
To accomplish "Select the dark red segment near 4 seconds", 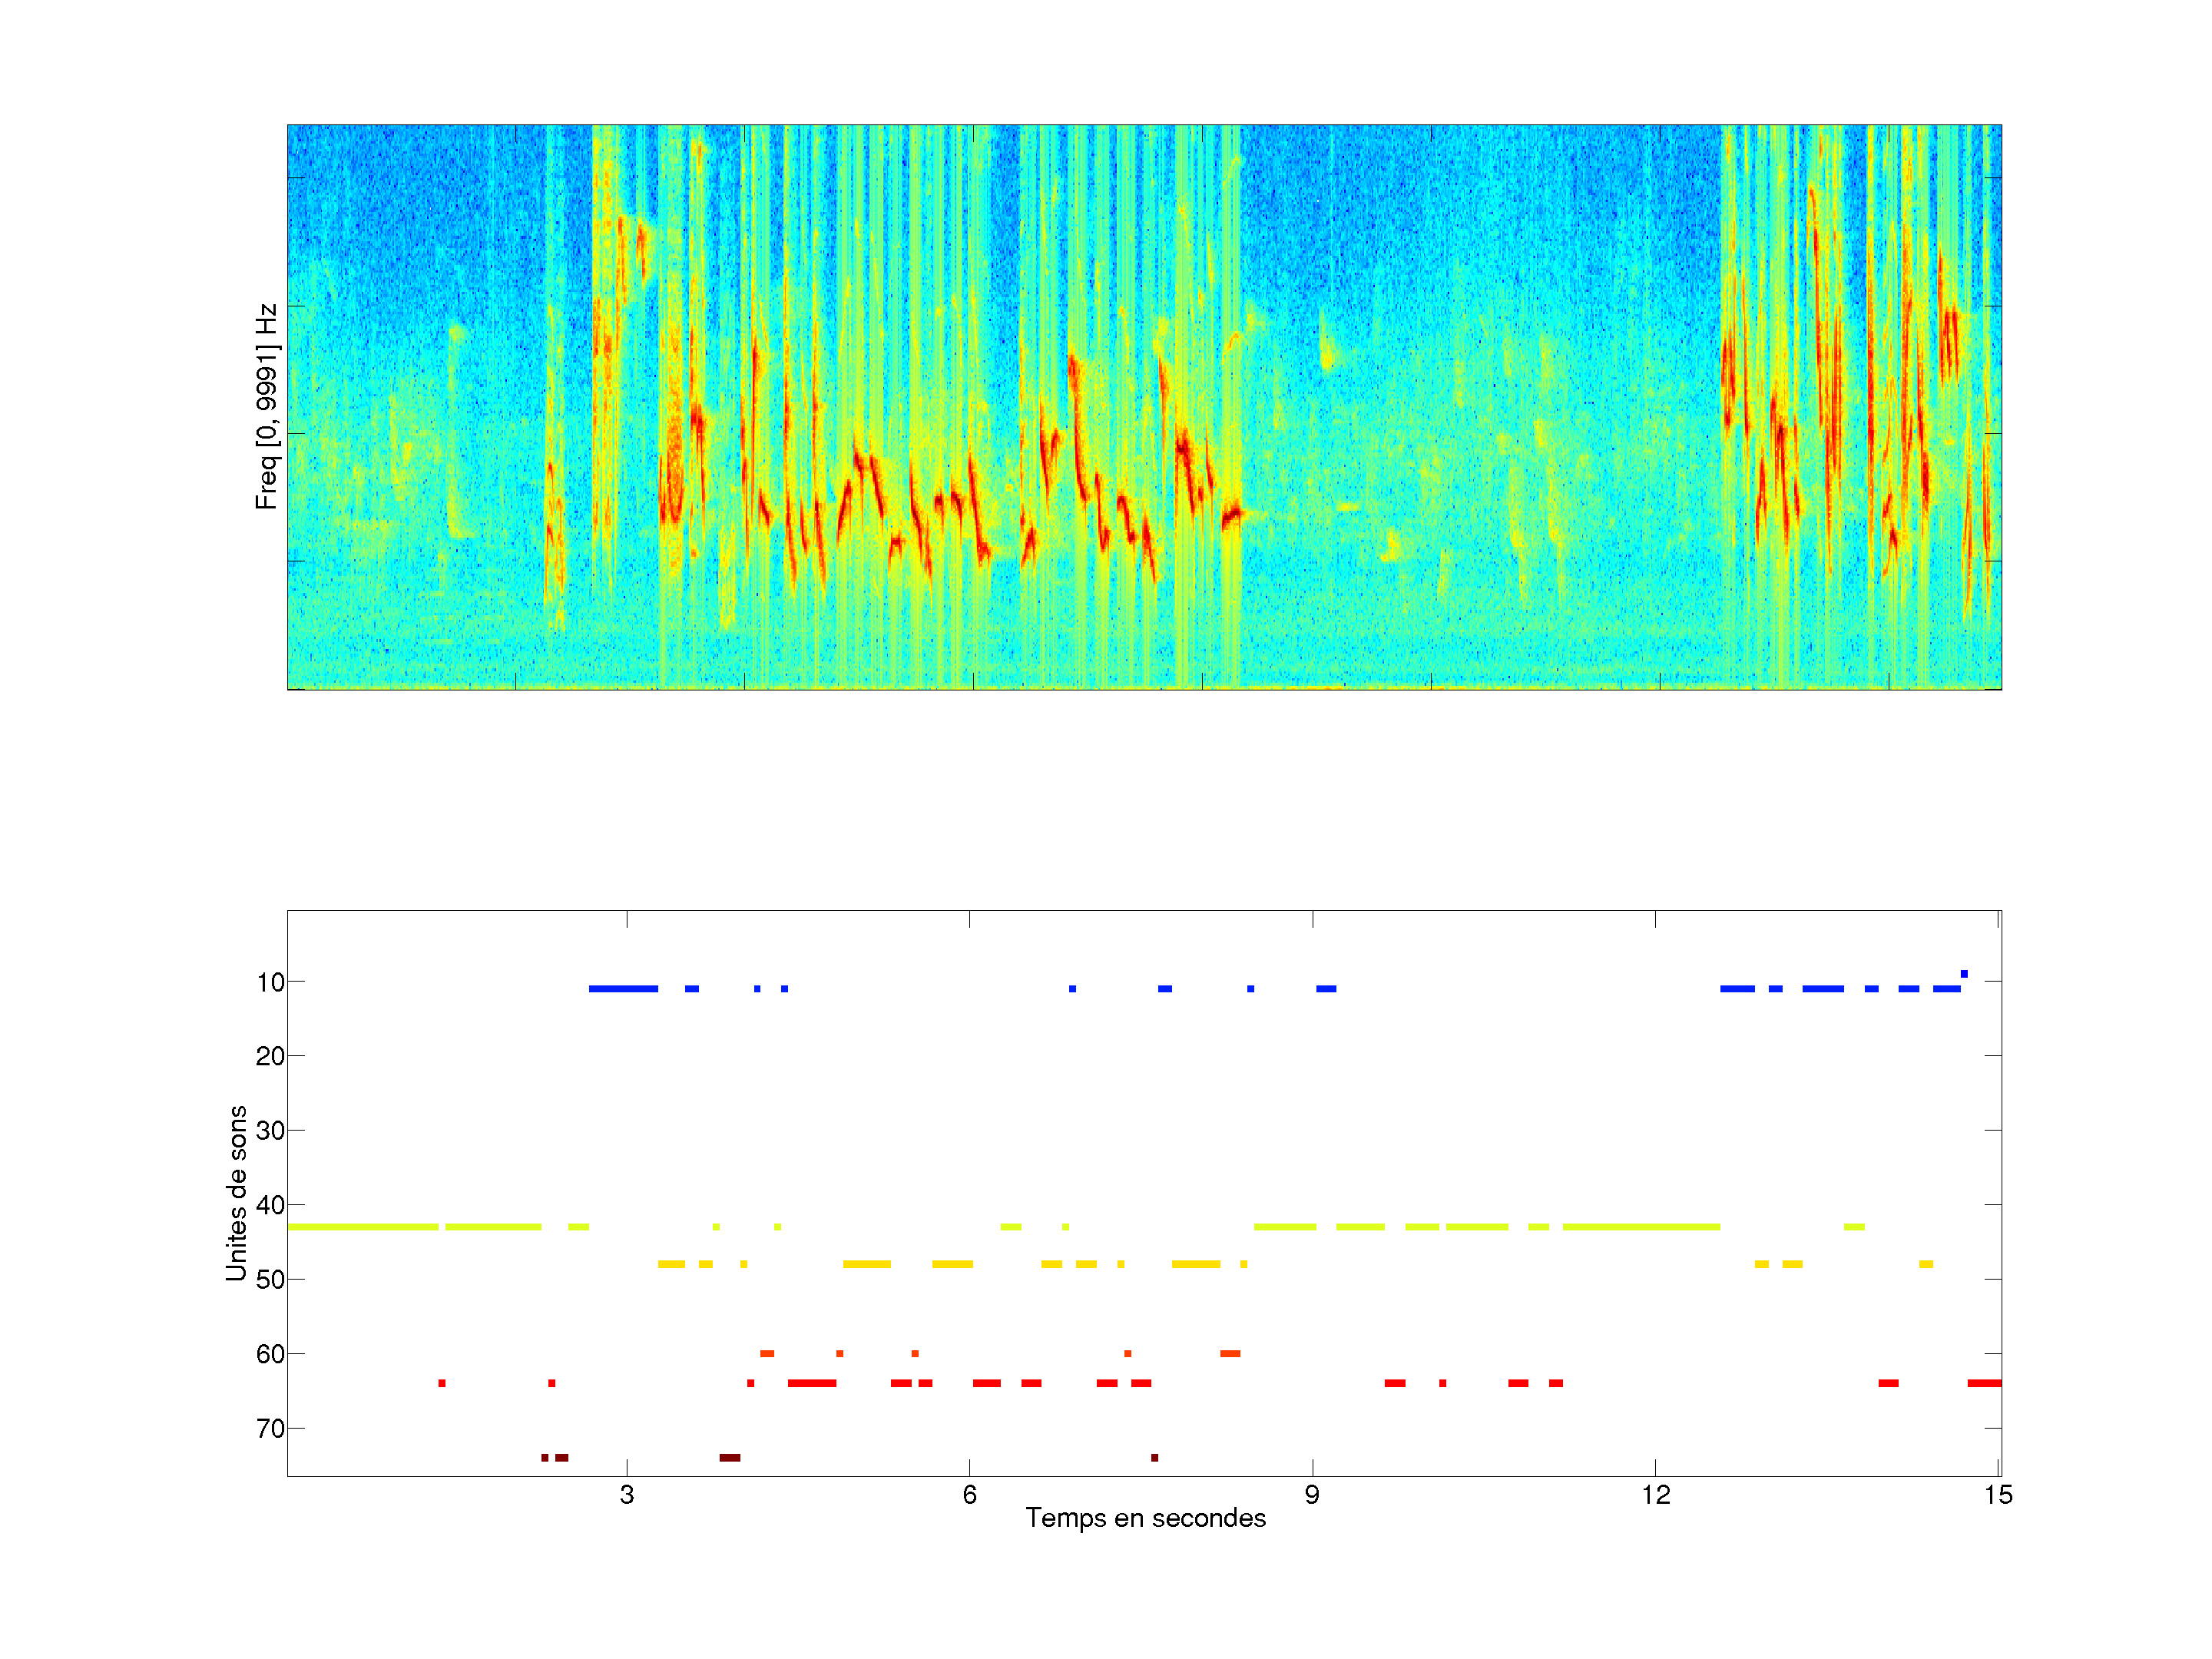I will (730, 1458).
